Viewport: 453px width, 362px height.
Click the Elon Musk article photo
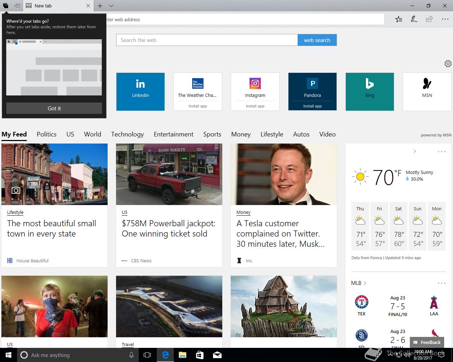(284, 174)
